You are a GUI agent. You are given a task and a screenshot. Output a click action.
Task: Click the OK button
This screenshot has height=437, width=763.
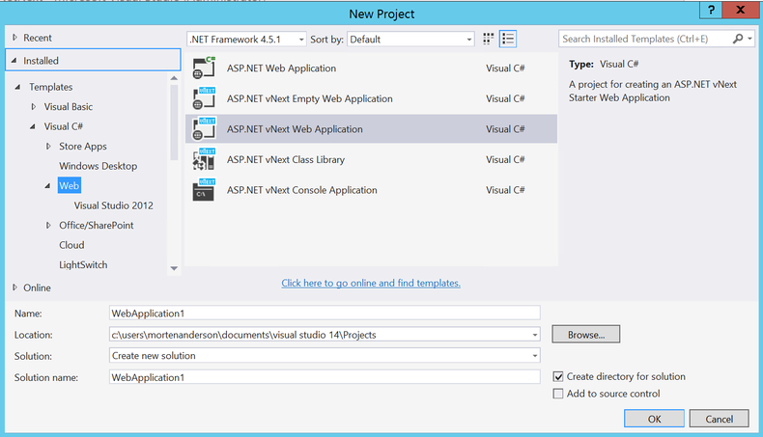tap(654, 419)
